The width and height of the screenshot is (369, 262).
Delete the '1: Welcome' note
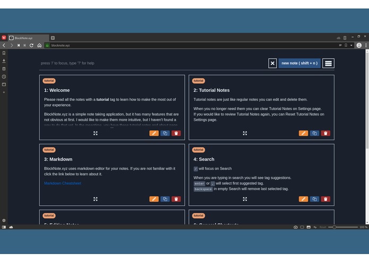tap(176, 133)
